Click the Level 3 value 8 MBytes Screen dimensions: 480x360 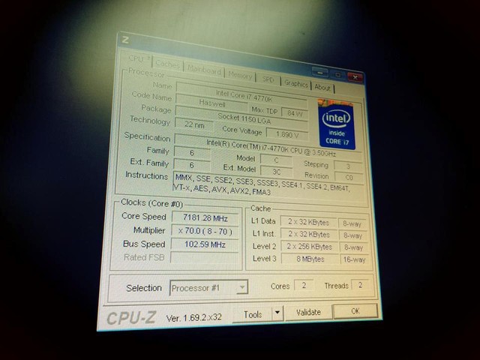point(310,259)
